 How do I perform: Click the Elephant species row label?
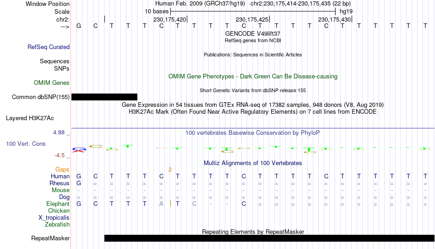pyautogui.click(x=58, y=204)
